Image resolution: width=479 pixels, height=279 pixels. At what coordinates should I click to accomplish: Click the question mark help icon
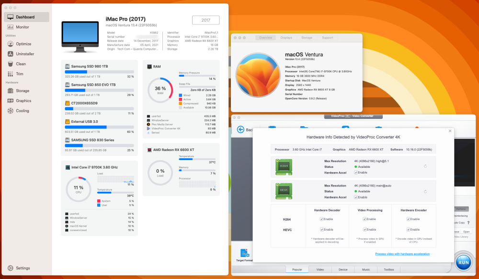(468, 223)
